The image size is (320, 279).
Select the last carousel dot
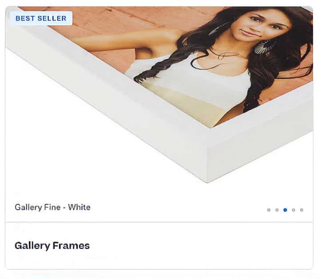pos(302,210)
